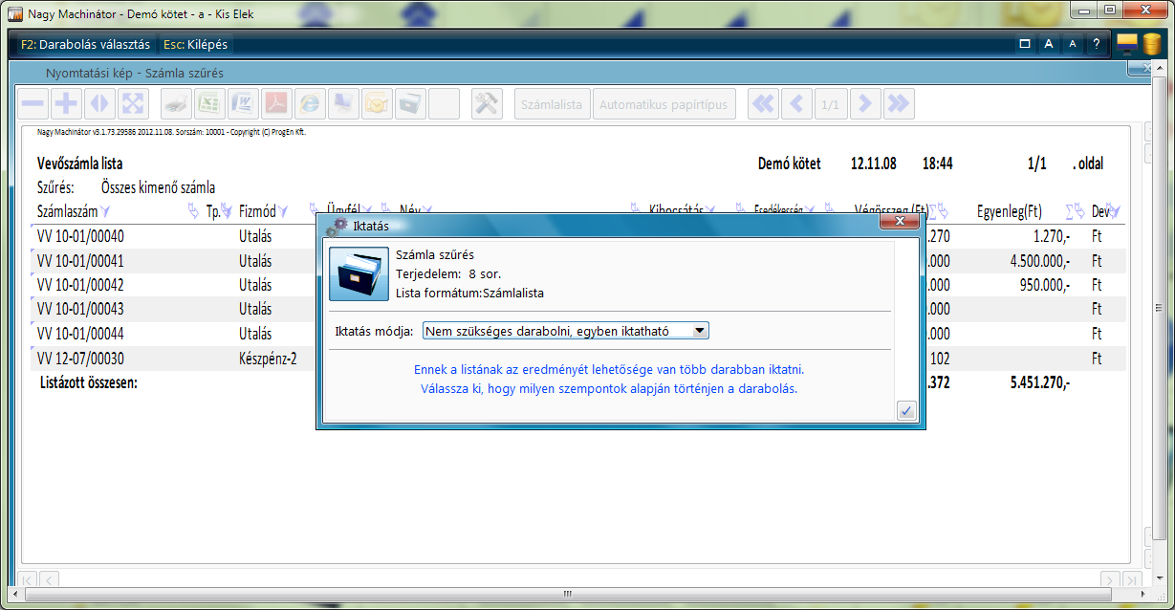
Task: Click the 1/1 page indicator
Action: pyautogui.click(x=831, y=104)
